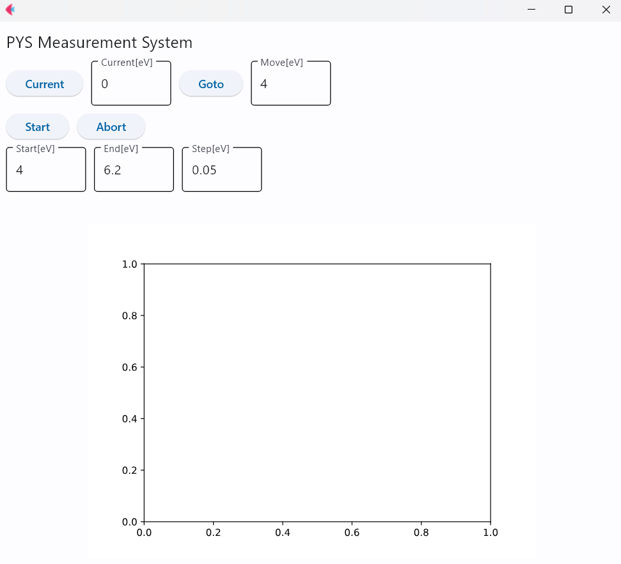Abort the running measurement

click(111, 126)
